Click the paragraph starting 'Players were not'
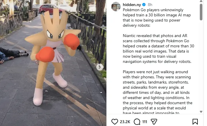The width and height of the screenshot is (207, 126). pos(157,92)
